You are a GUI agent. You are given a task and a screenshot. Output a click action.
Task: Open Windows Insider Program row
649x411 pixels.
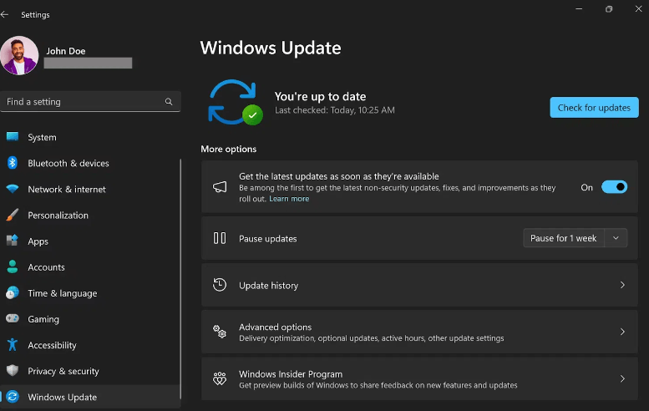(x=419, y=379)
